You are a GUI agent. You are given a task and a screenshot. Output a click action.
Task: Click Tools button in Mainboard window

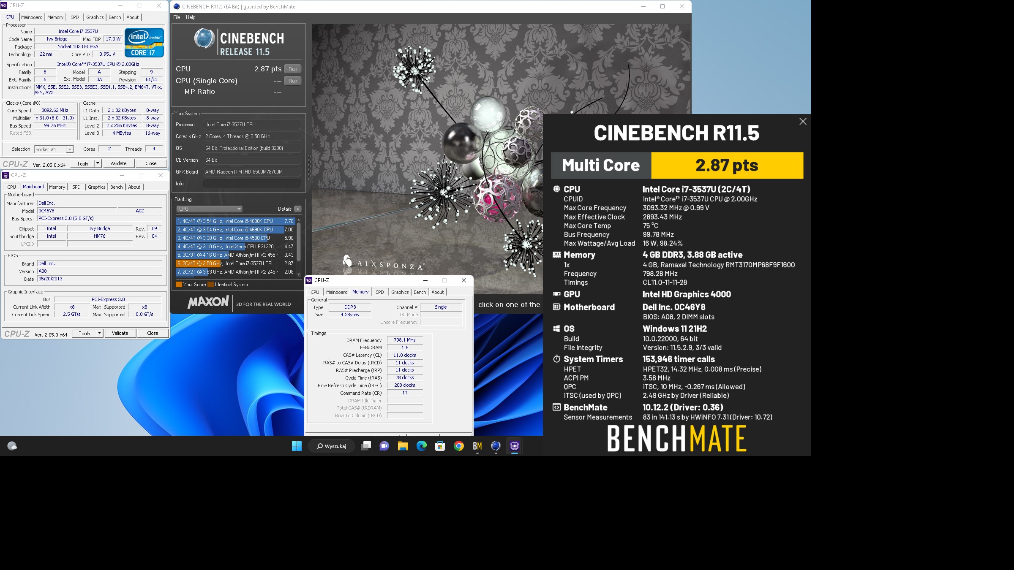[x=84, y=333]
